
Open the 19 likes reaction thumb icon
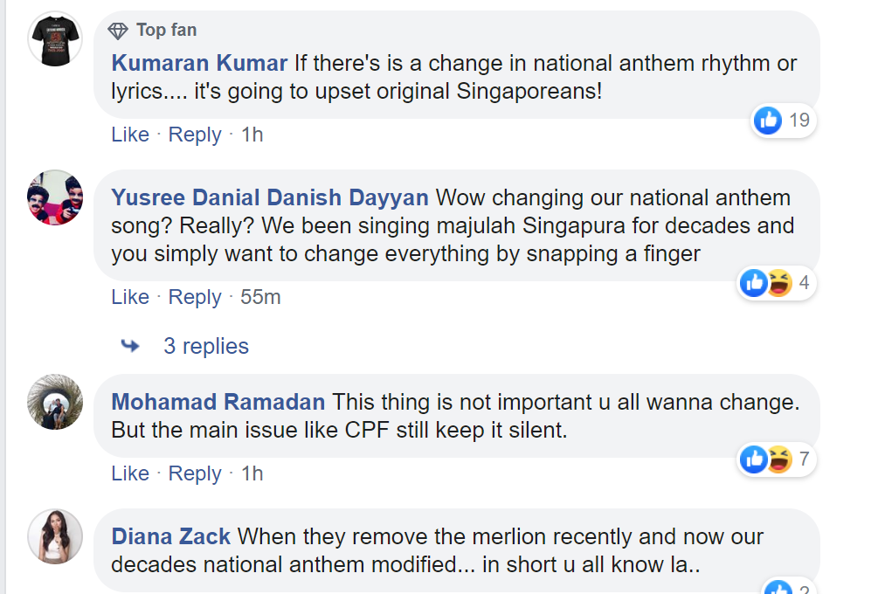tap(768, 120)
